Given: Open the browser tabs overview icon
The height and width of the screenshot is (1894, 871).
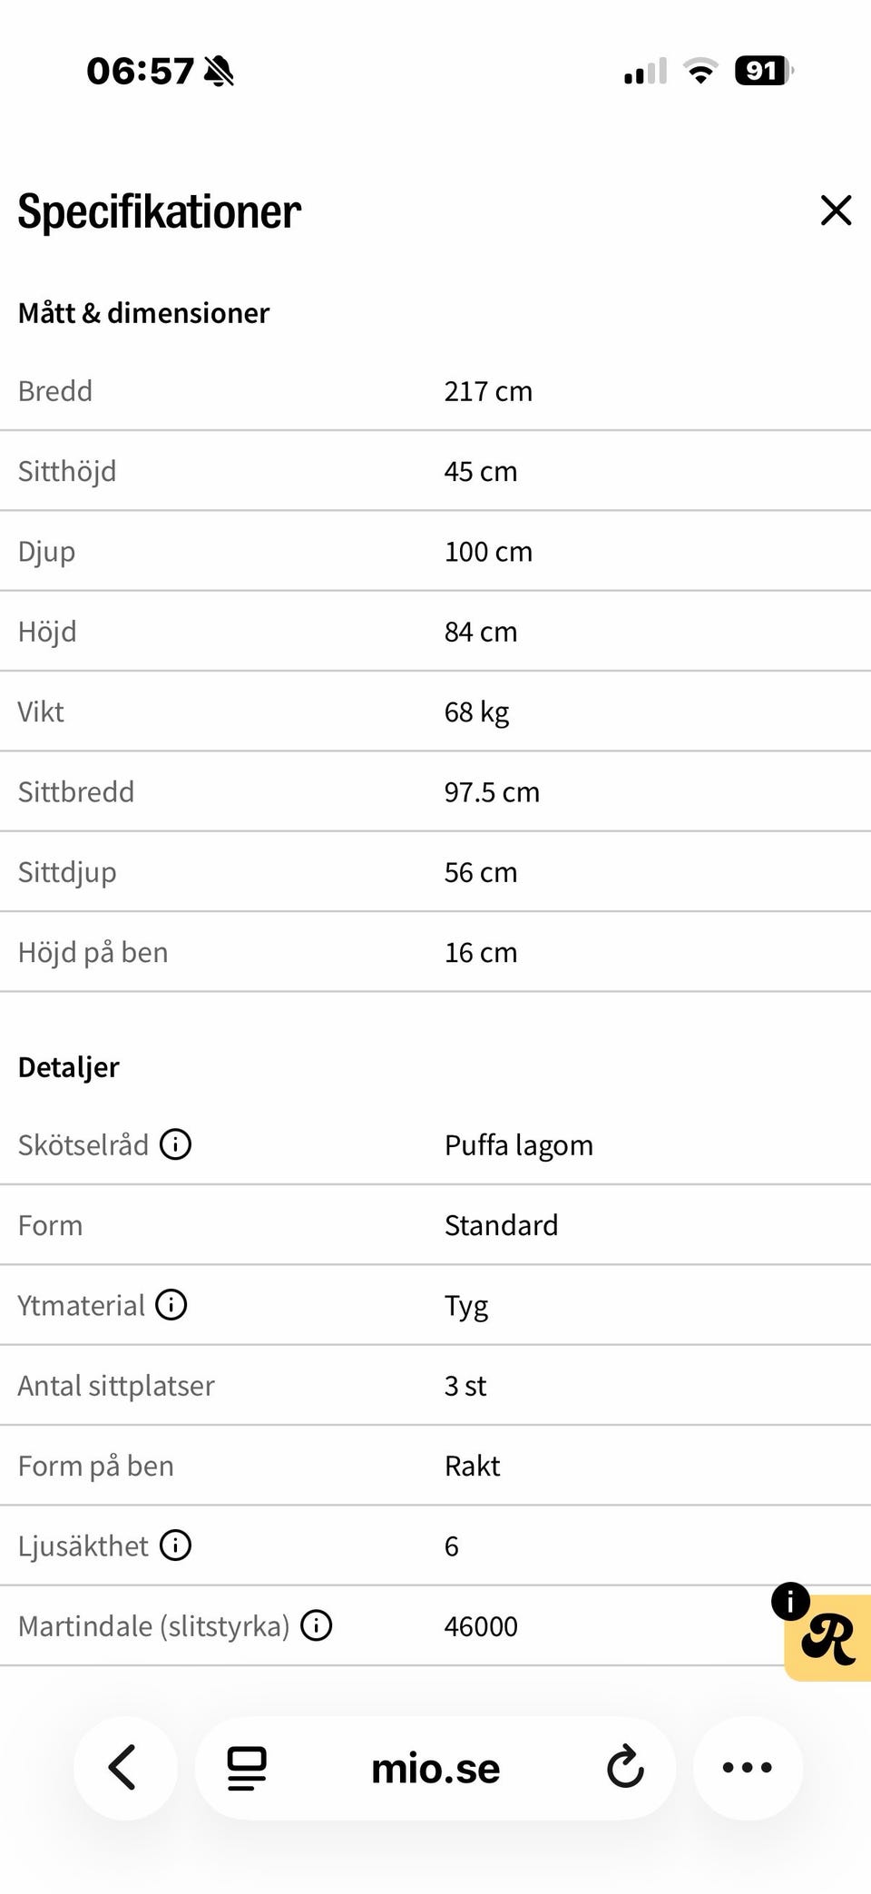Looking at the screenshot, I should pos(247,1768).
